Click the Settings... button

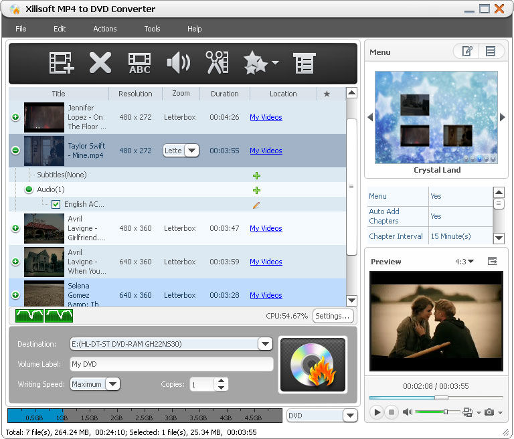(x=333, y=316)
